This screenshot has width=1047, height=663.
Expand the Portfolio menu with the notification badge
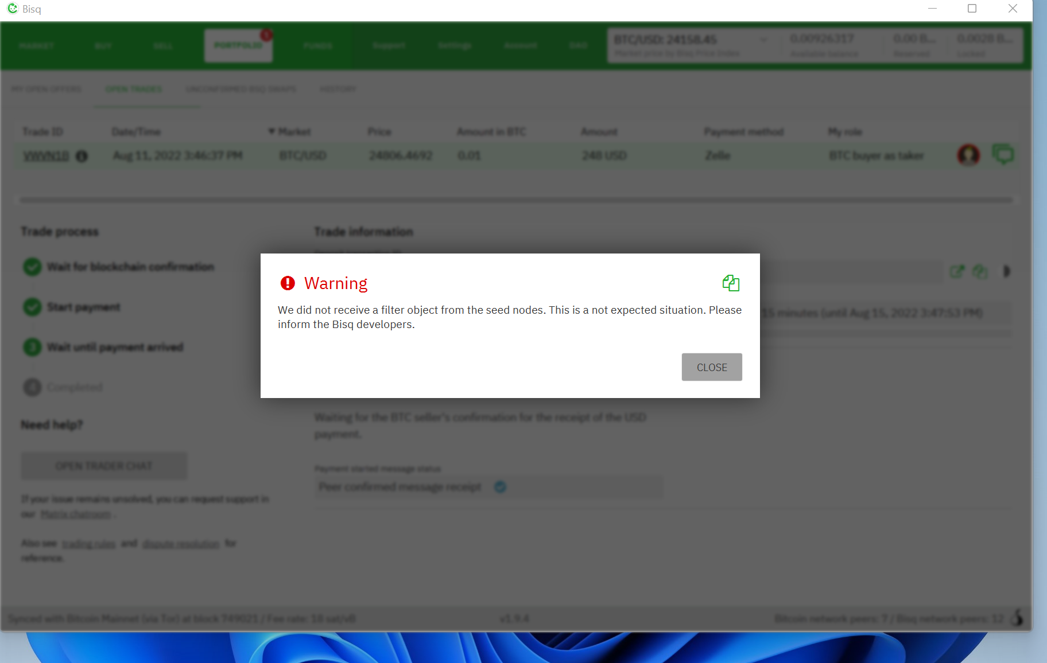point(238,45)
